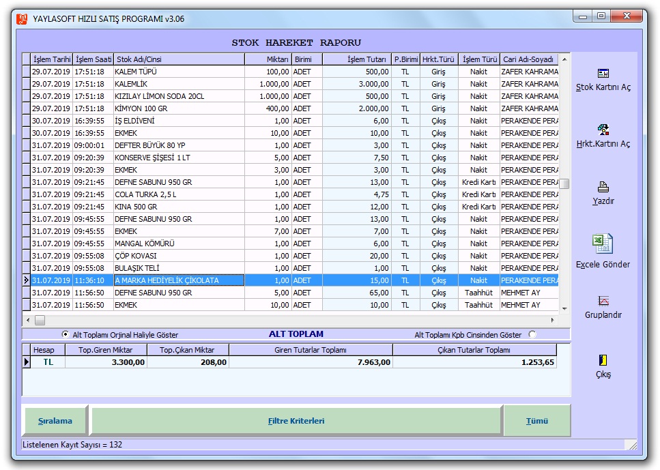Viewport: 660px width, 470px height.
Task: Select the KALEMLİK stock name cell
Action: [179, 84]
